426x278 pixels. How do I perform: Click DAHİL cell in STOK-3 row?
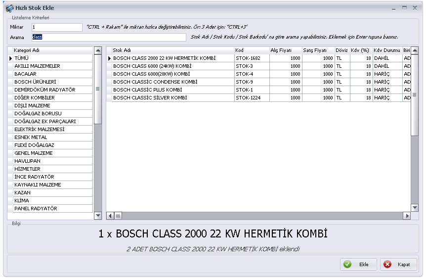pos(387,66)
